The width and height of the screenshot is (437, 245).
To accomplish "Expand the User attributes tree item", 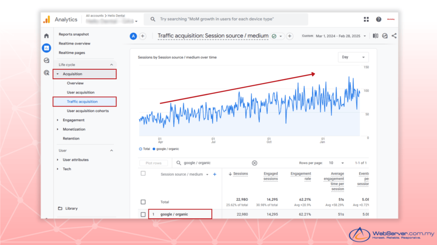I will (x=58, y=160).
